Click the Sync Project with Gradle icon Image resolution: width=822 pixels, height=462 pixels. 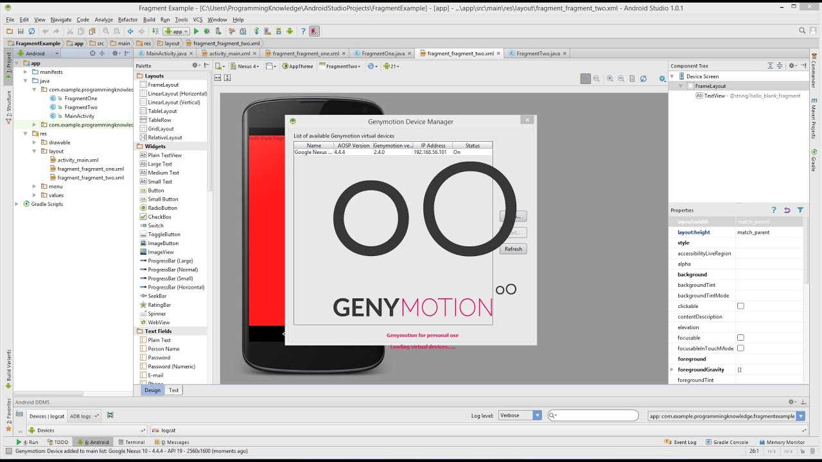coord(256,31)
